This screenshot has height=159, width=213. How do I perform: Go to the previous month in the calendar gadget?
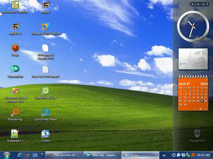(x=196, y=109)
